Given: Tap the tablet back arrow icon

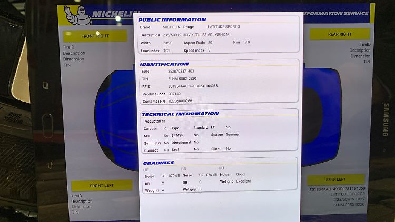Looking at the screenshot, I should pos(50,165).
